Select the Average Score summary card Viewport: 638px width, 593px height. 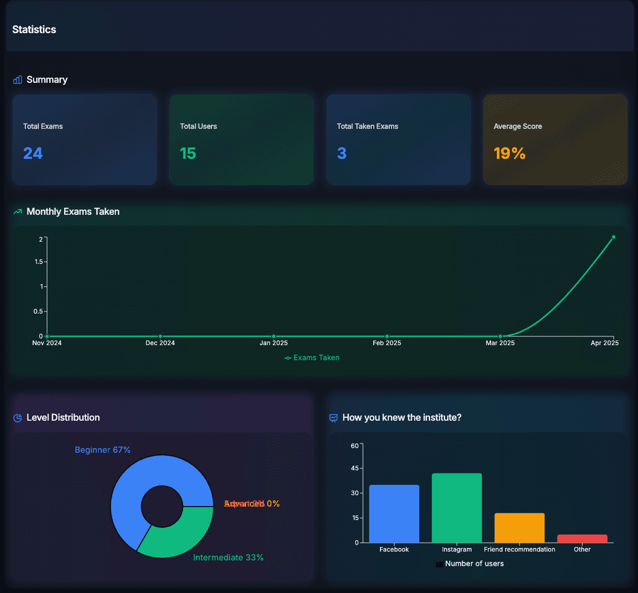[x=554, y=140]
